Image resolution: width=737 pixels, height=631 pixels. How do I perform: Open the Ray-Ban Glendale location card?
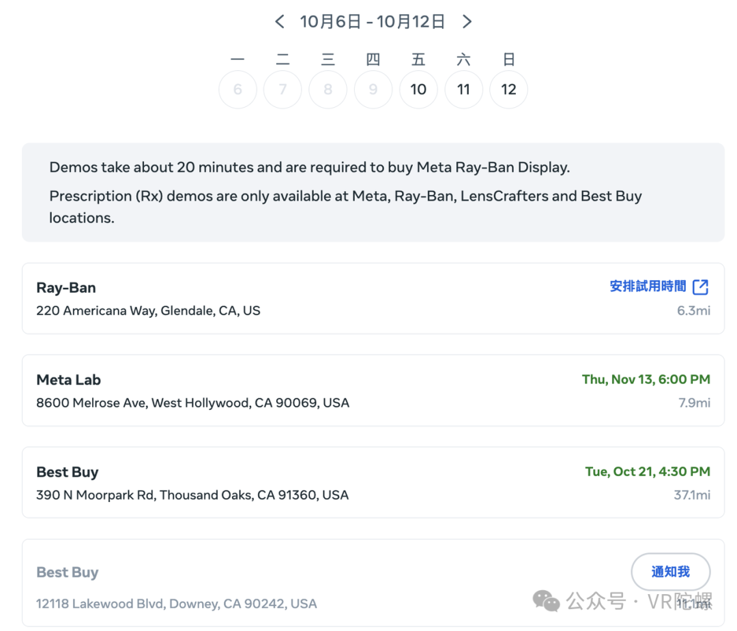[x=273, y=299]
